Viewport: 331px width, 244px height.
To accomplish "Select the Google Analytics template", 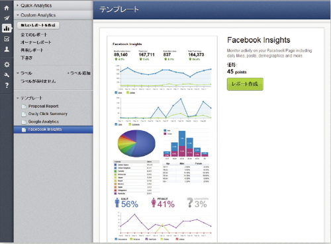I will (x=44, y=122).
